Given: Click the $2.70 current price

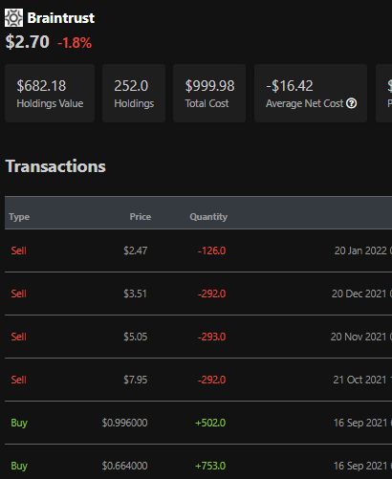Looking at the screenshot, I should pyautogui.click(x=28, y=42).
